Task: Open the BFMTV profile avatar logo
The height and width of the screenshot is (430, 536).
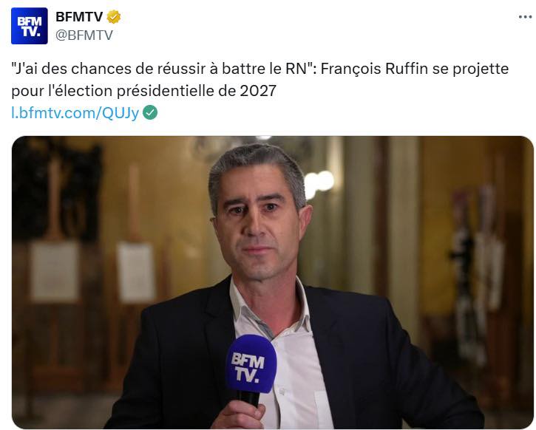Action: point(30,26)
